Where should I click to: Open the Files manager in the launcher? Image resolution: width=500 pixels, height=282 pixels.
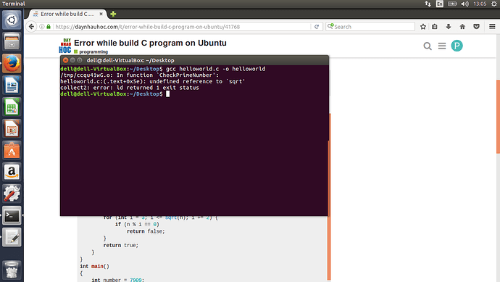coord(12,41)
